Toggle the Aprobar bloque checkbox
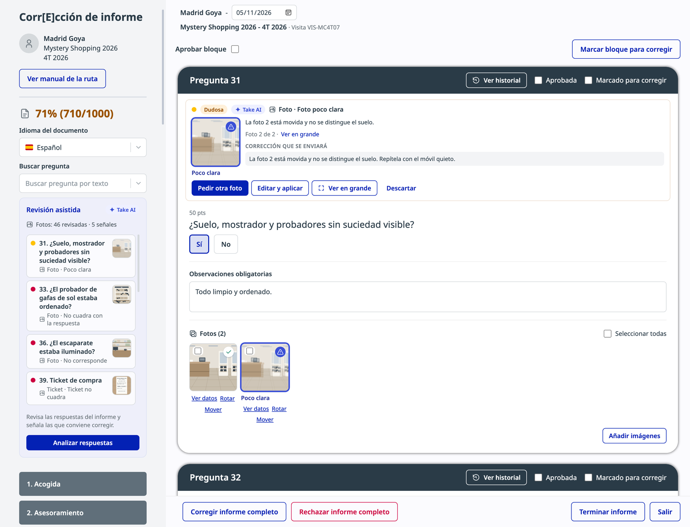 click(x=235, y=49)
